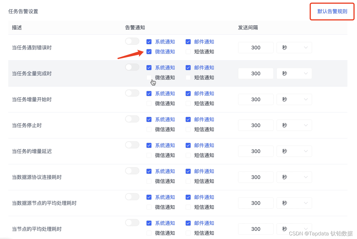Image resolution: width=357 pixels, height=239 pixels.
Task: Click the 当任务遇到错误时 row description
Action: [x=32, y=48]
